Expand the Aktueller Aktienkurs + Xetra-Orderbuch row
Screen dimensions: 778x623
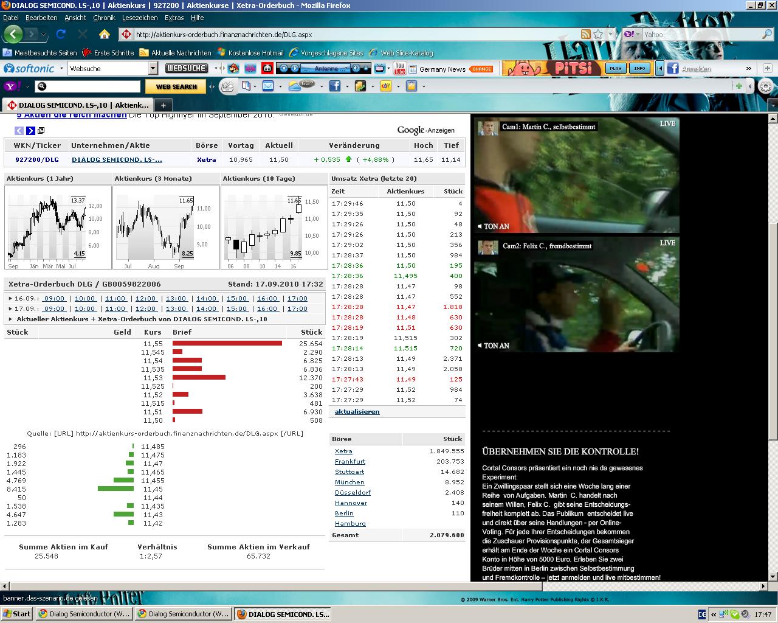click(x=10, y=319)
